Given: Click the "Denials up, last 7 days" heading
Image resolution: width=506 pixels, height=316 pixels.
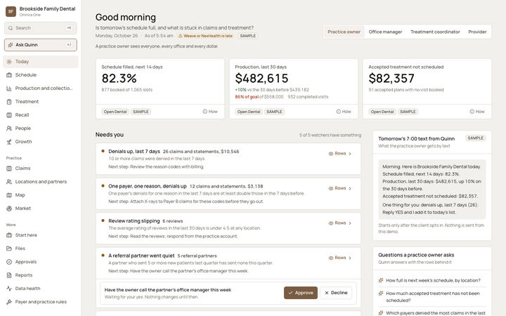Looking at the screenshot, I should 134,151.
